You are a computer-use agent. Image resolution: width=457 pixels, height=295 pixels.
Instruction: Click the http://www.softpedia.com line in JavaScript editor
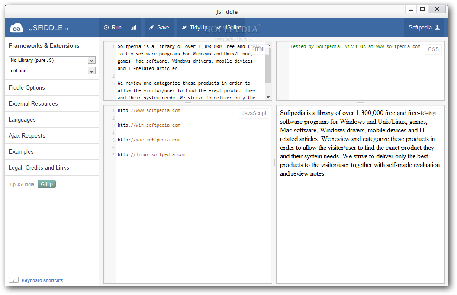pos(149,111)
